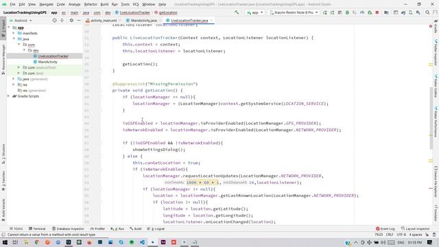The height and width of the screenshot is (247, 439).
Task: Open Chrome from the taskbar
Action: pos(36,242)
